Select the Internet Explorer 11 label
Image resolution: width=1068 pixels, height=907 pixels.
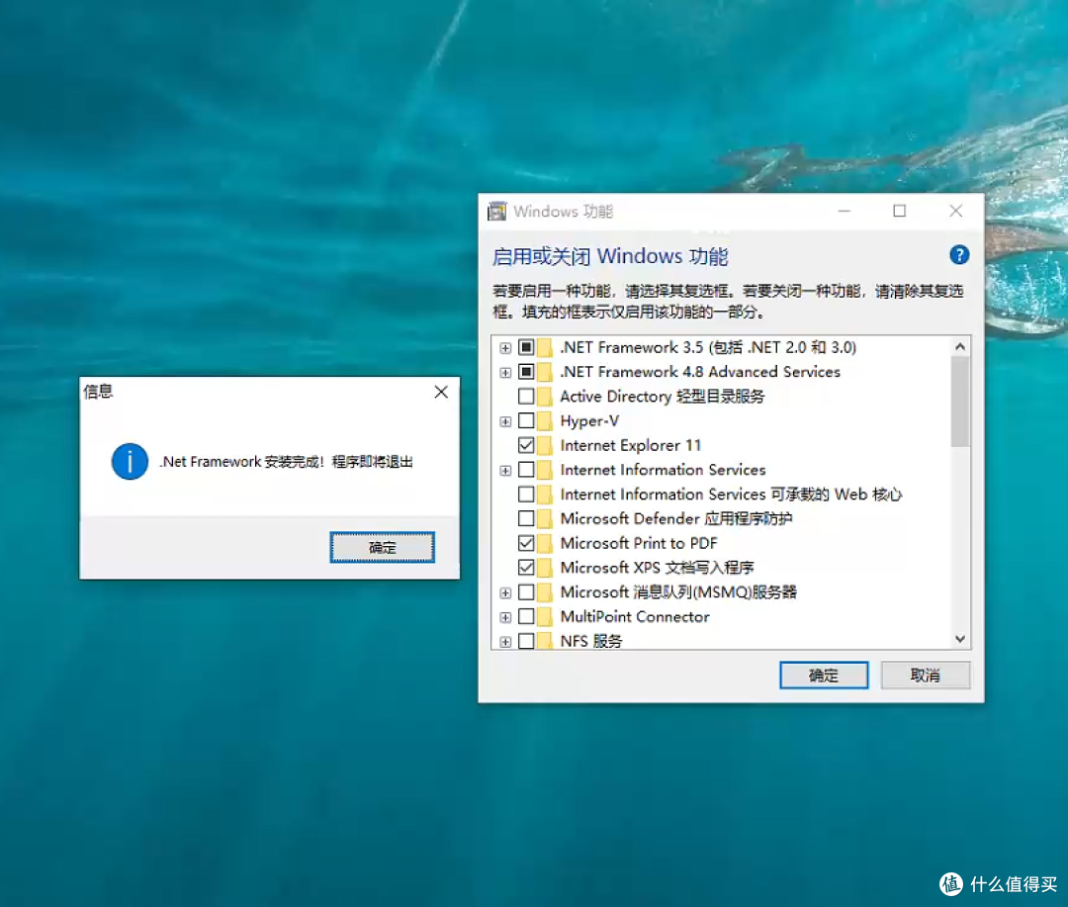631,445
